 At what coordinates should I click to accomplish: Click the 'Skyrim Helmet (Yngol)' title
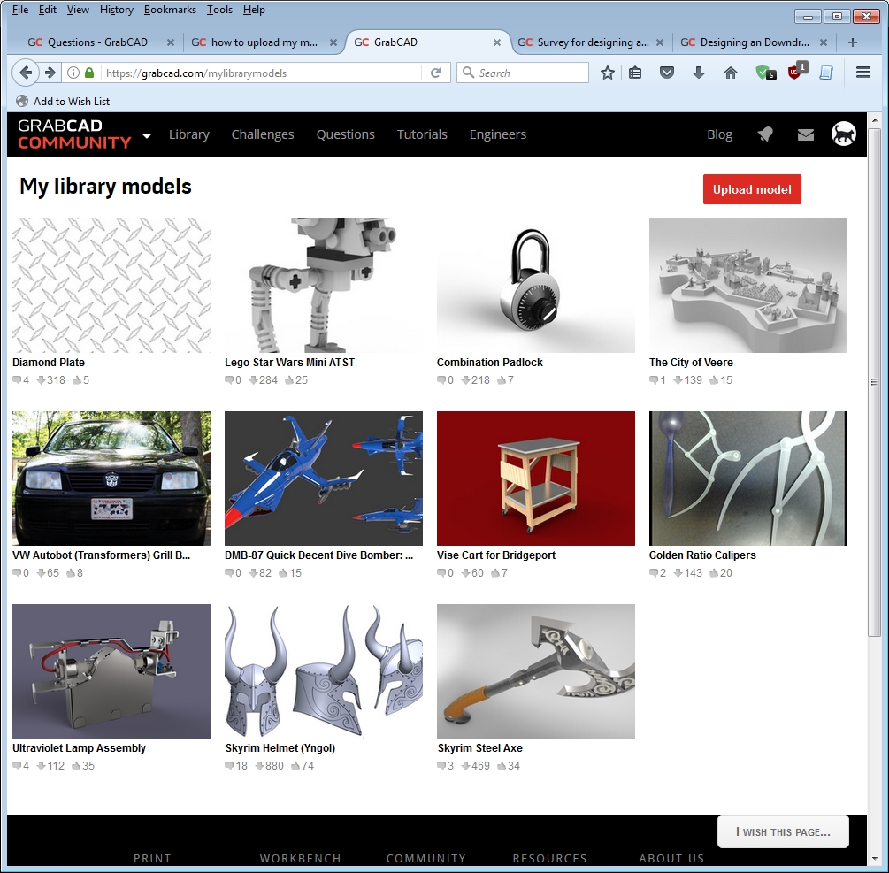pyautogui.click(x=280, y=748)
